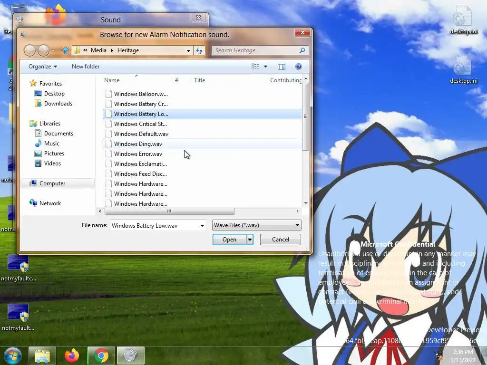The width and height of the screenshot is (487, 365).
Task: Select top desktop.ini desktop icon
Action: 463,20
